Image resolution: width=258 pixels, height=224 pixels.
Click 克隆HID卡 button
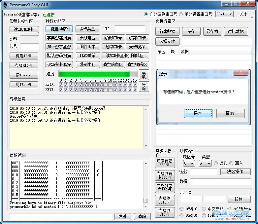24,66
